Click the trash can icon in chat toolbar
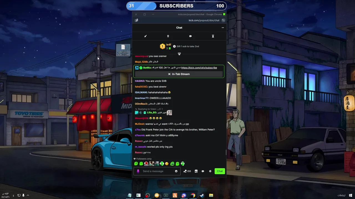Screen dimensions: 355x199 [x=168, y=36]
